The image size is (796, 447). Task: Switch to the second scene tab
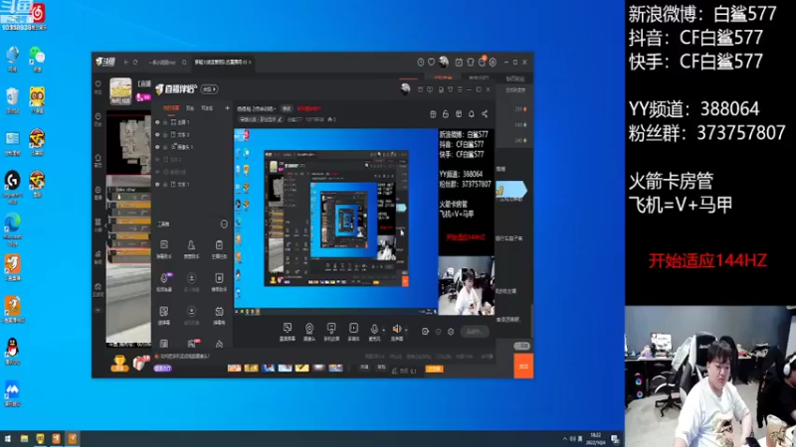point(190,108)
